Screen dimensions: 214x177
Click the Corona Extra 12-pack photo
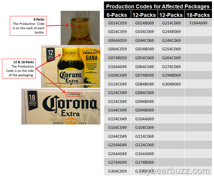click(x=70, y=66)
